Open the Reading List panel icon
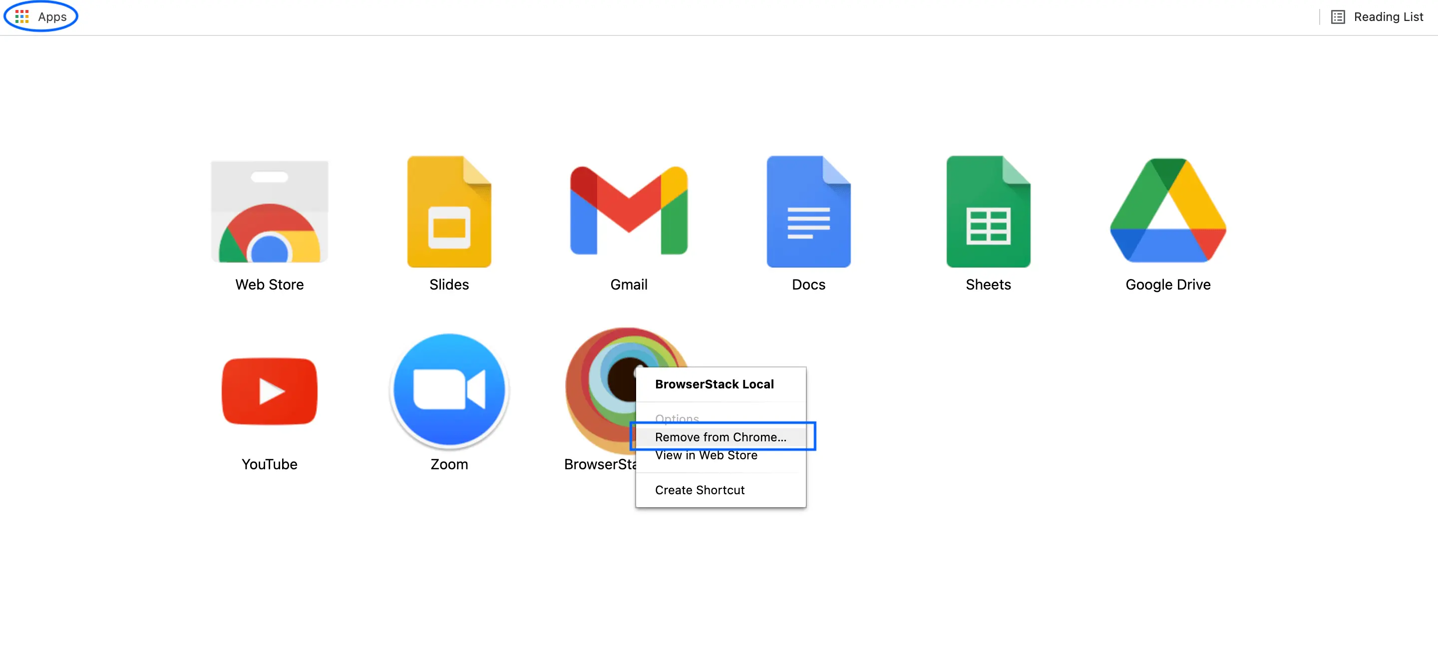This screenshot has width=1438, height=649. [1338, 17]
